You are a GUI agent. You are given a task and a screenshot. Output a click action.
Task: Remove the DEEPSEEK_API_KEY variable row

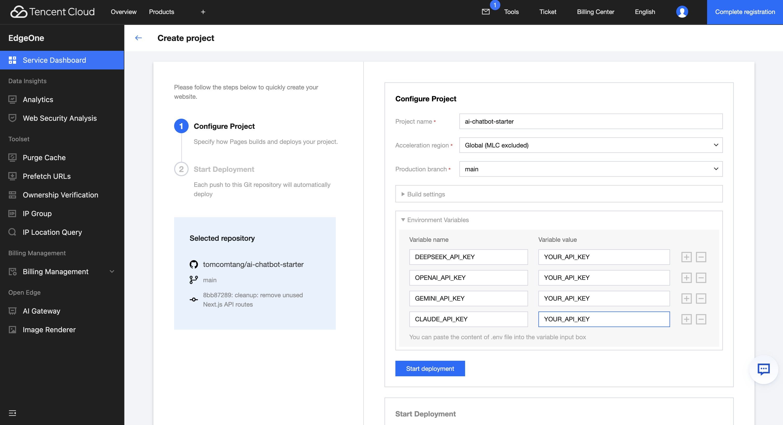pos(701,257)
